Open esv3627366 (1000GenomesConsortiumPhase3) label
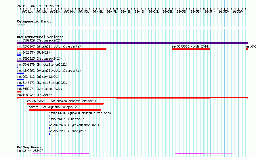This screenshot has width=256, height=157. tap(62, 101)
